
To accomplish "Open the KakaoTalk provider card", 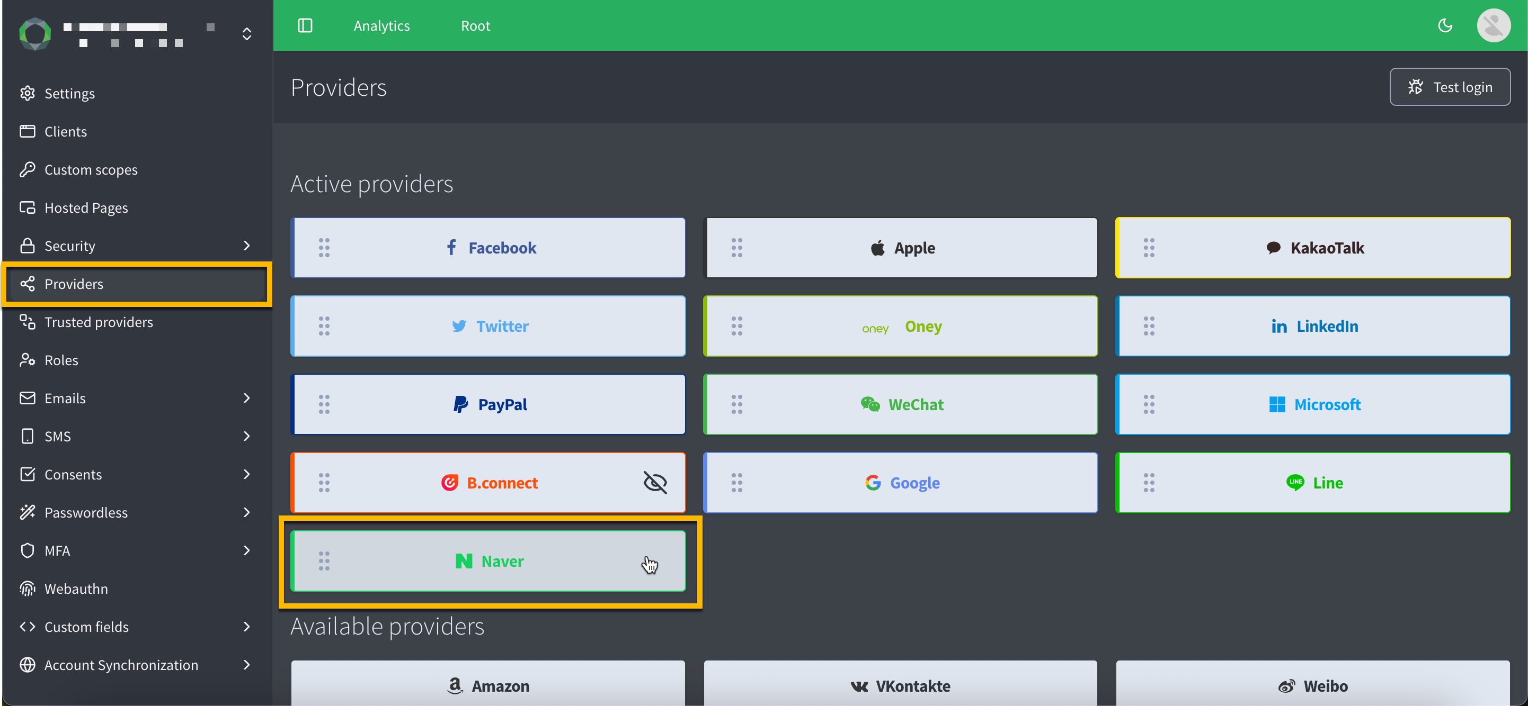I will pos(1313,248).
